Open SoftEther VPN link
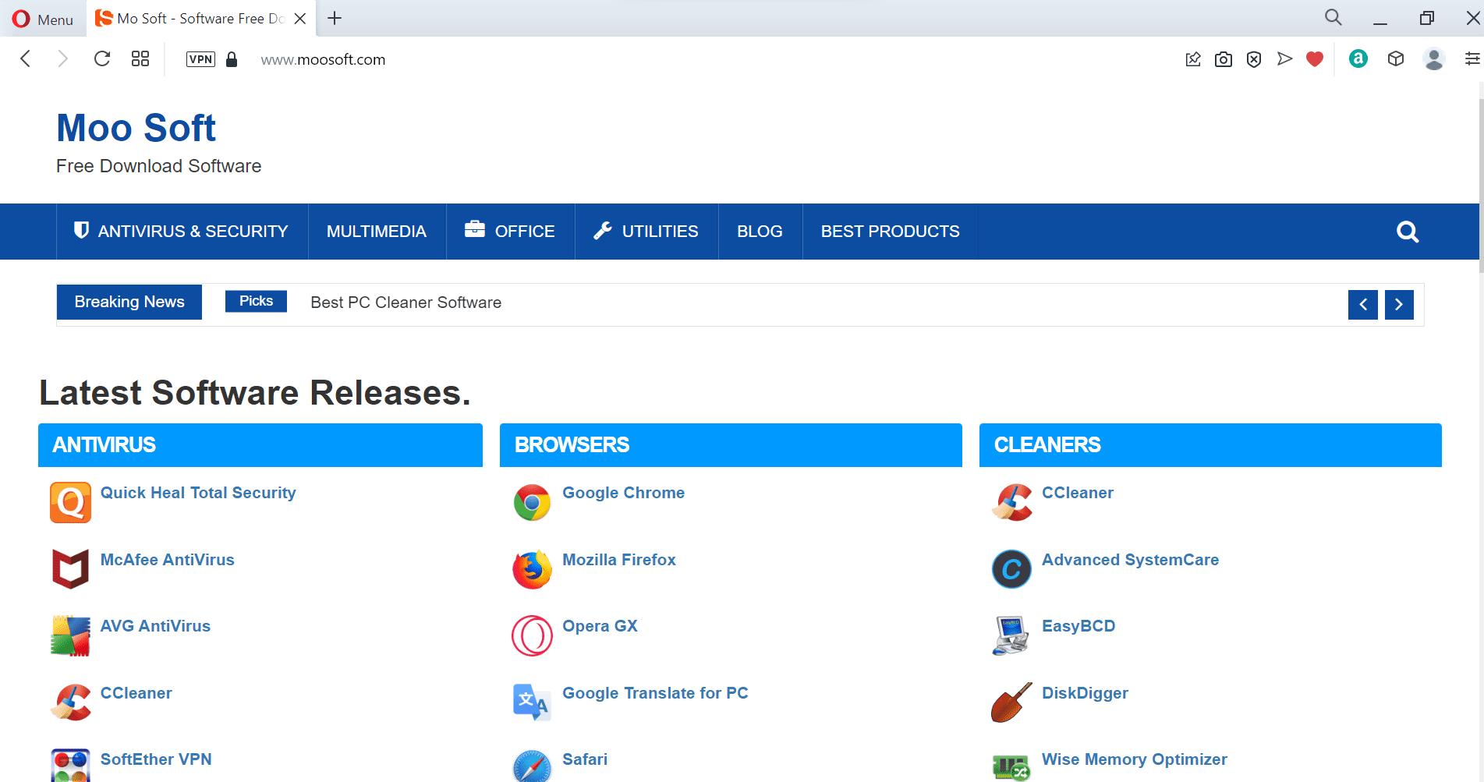This screenshot has width=1484, height=782. (x=156, y=759)
